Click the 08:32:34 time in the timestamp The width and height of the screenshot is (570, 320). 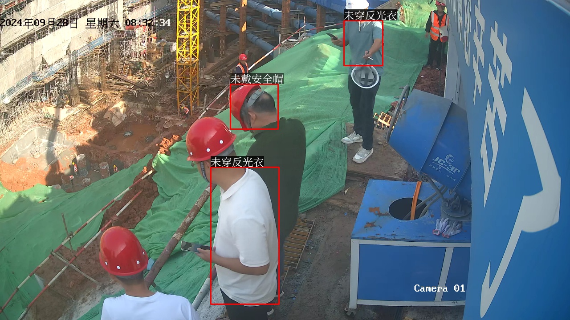[147, 23]
